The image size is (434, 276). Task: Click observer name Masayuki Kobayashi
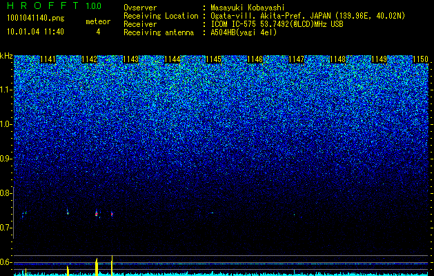coord(248,8)
